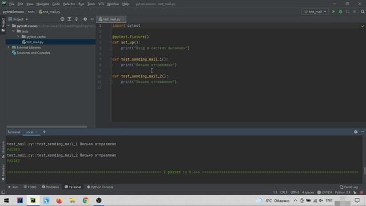The image size is (366, 206).
Task: Collapse the pytestLessons root folder
Action: point(9,26)
